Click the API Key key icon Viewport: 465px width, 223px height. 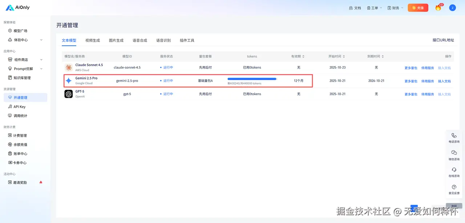[x=10, y=107]
